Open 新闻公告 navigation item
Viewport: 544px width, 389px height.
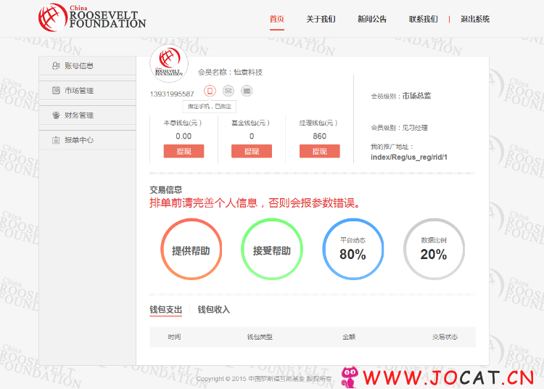tap(372, 19)
